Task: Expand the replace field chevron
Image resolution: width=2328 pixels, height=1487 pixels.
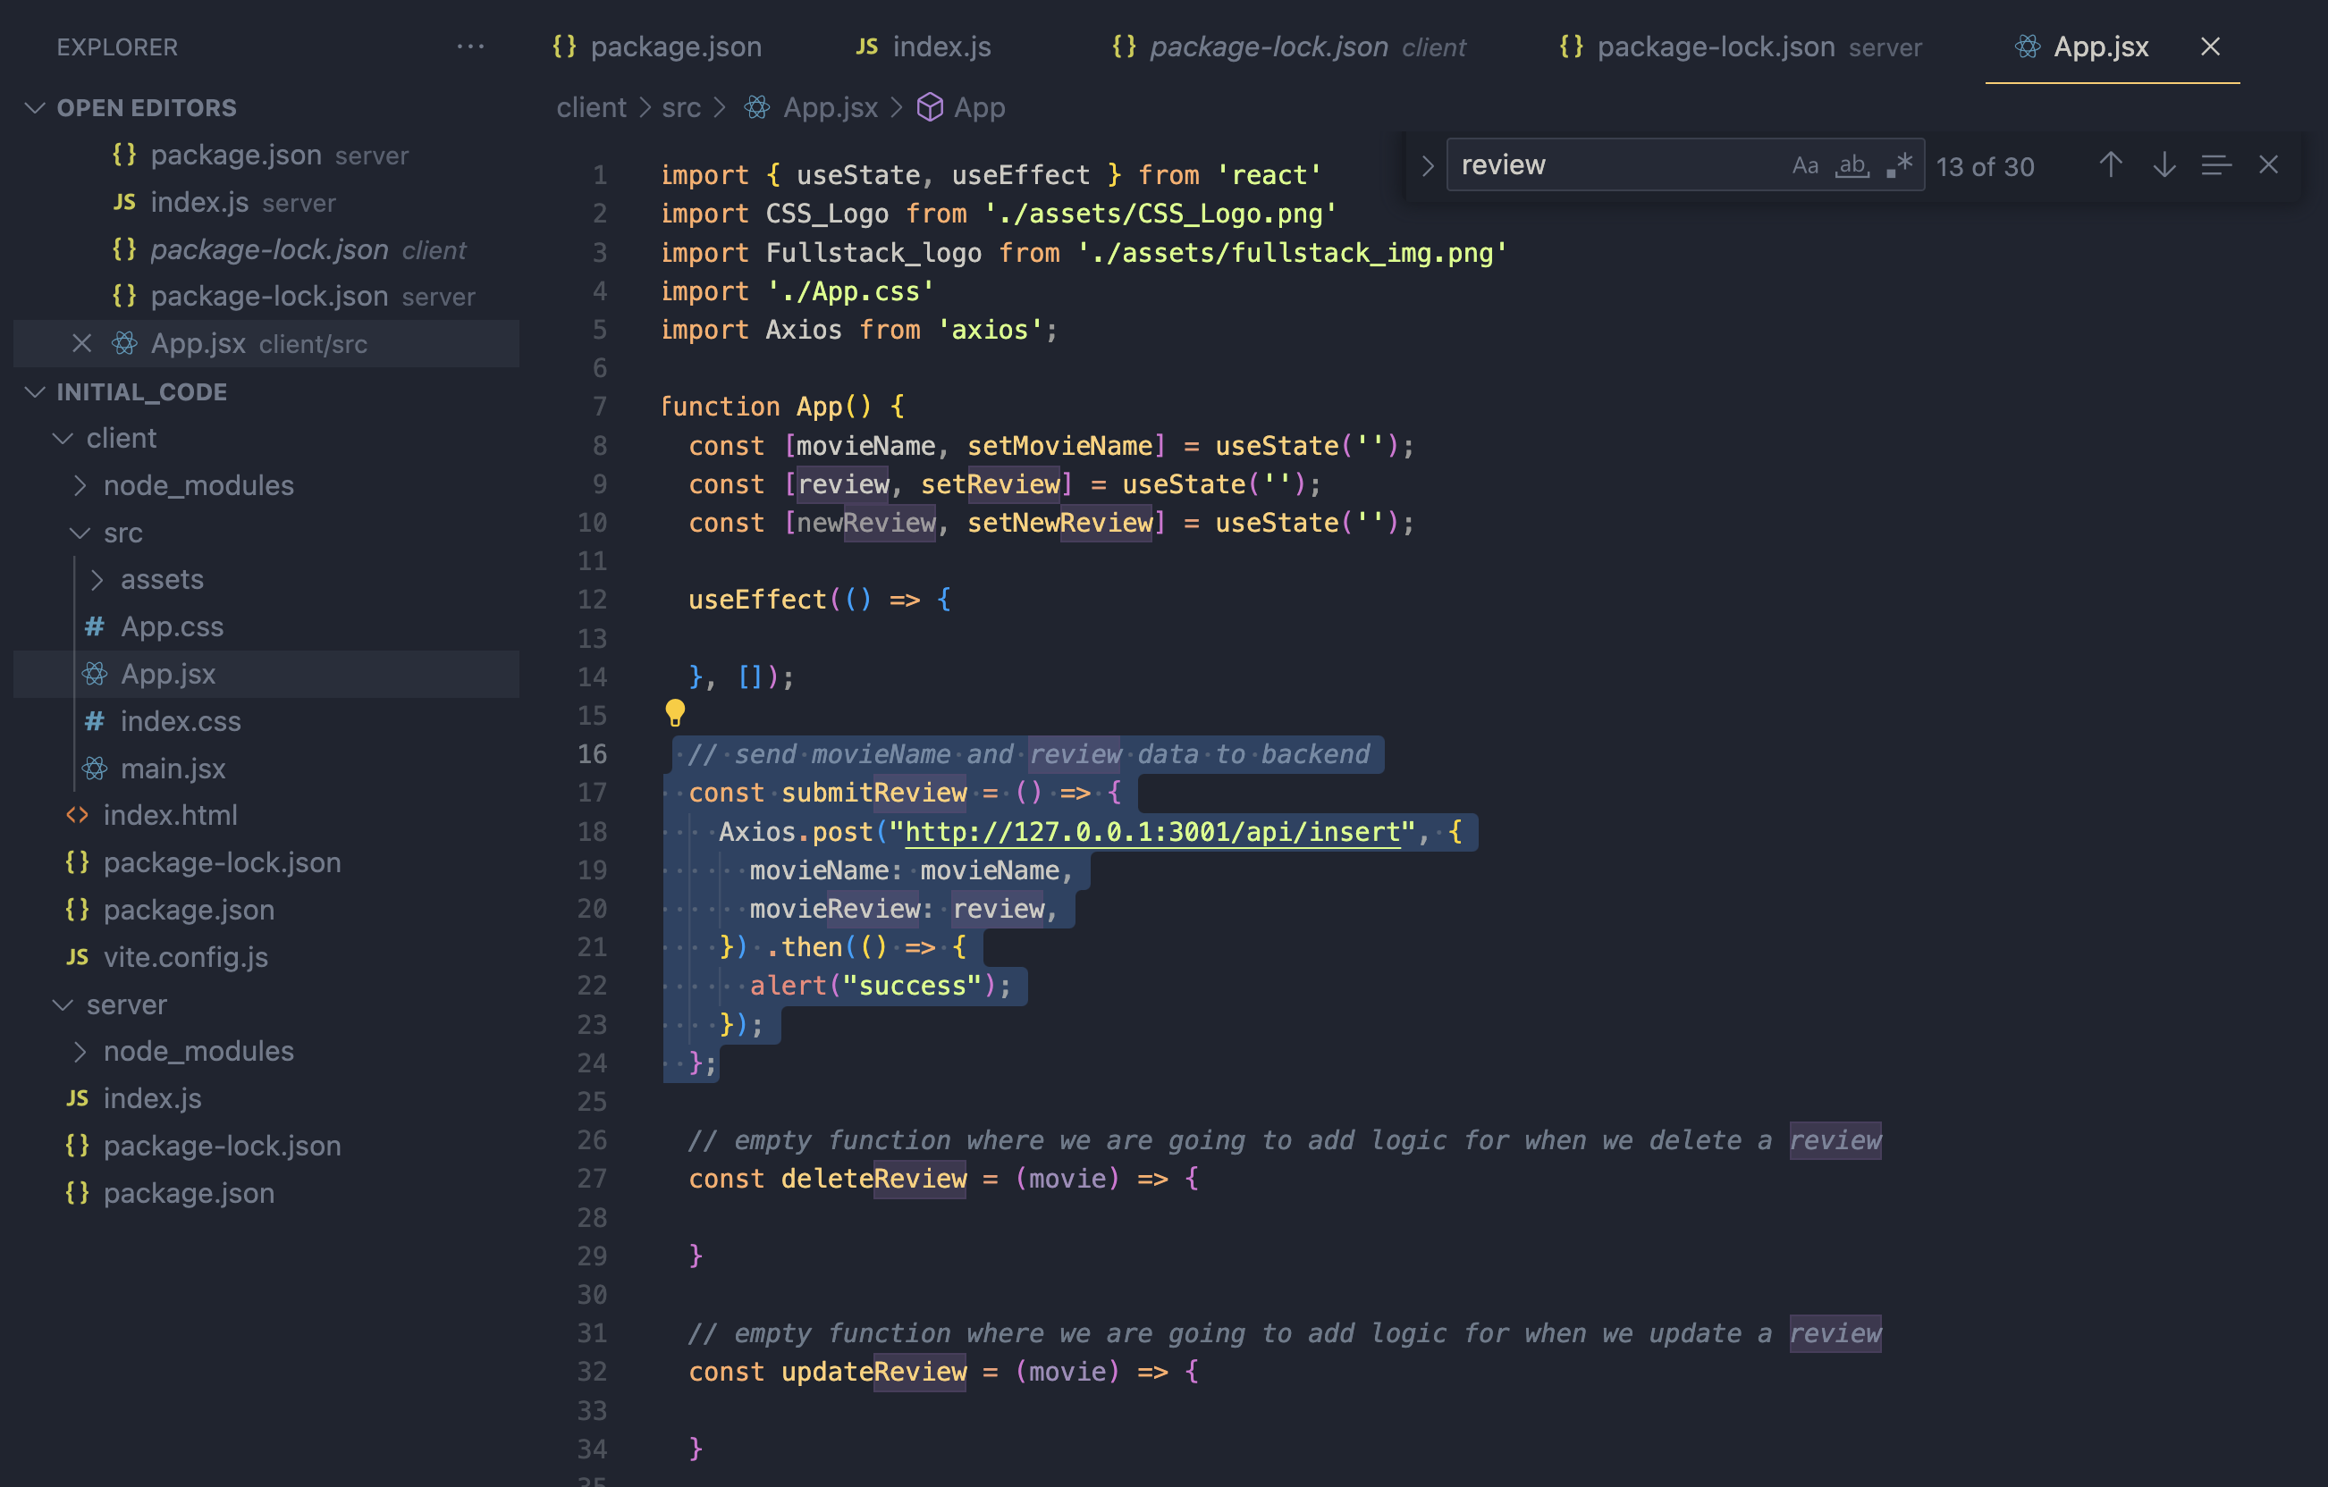Action: click(1427, 165)
